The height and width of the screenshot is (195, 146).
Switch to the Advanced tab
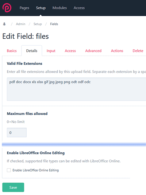click(x=93, y=51)
